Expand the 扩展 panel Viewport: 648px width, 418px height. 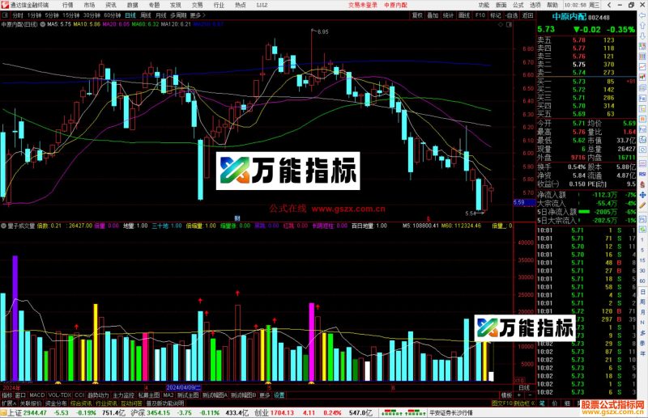pos(9,403)
